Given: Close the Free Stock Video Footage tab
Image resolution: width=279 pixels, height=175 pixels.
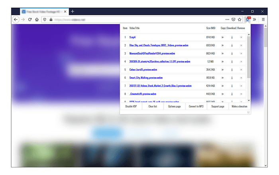Looking at the screenshot, I should [65, 12].
